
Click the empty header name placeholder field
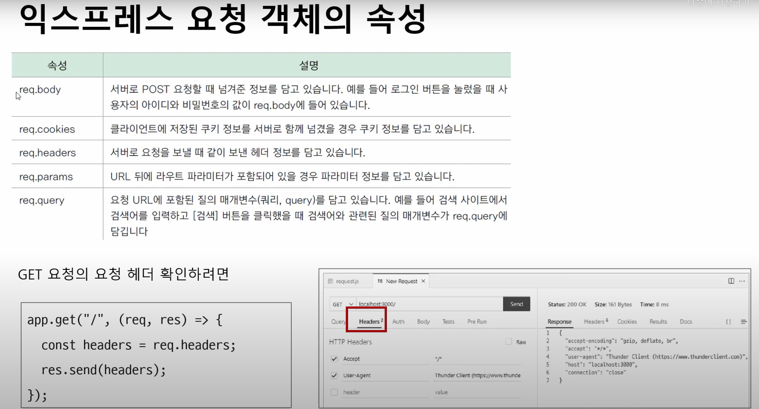pos(386,392)
